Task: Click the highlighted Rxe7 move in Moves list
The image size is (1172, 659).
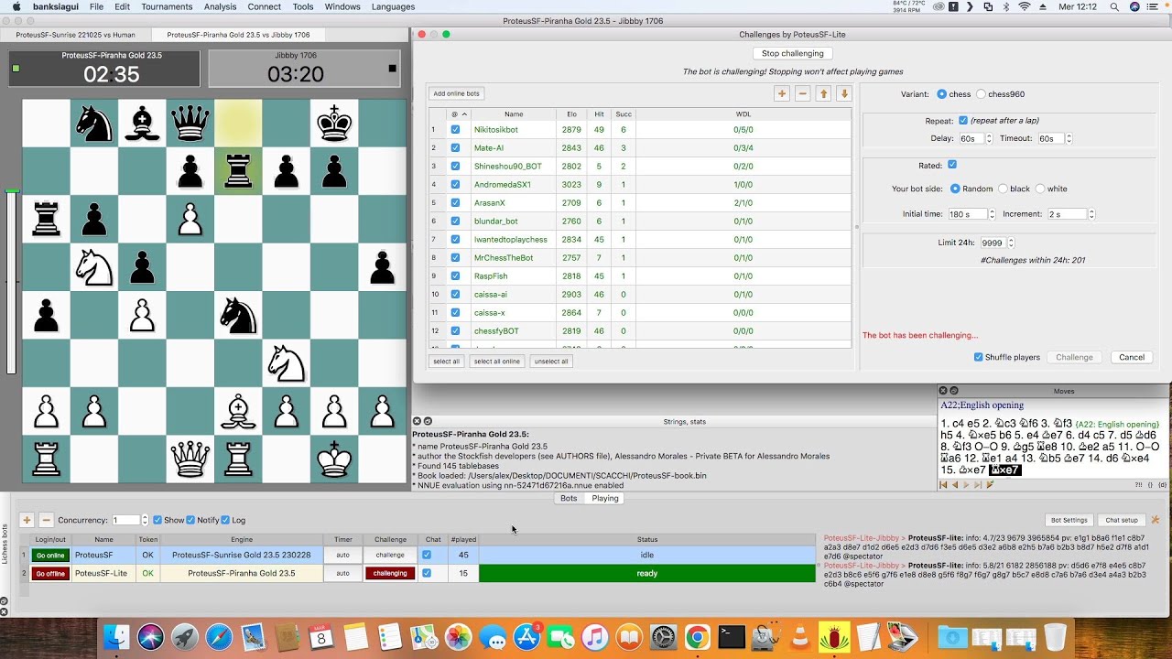Action: click(x=1004, y=470)
